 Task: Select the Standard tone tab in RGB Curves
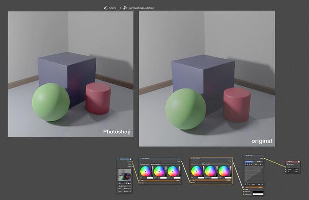tap(249, 162)
